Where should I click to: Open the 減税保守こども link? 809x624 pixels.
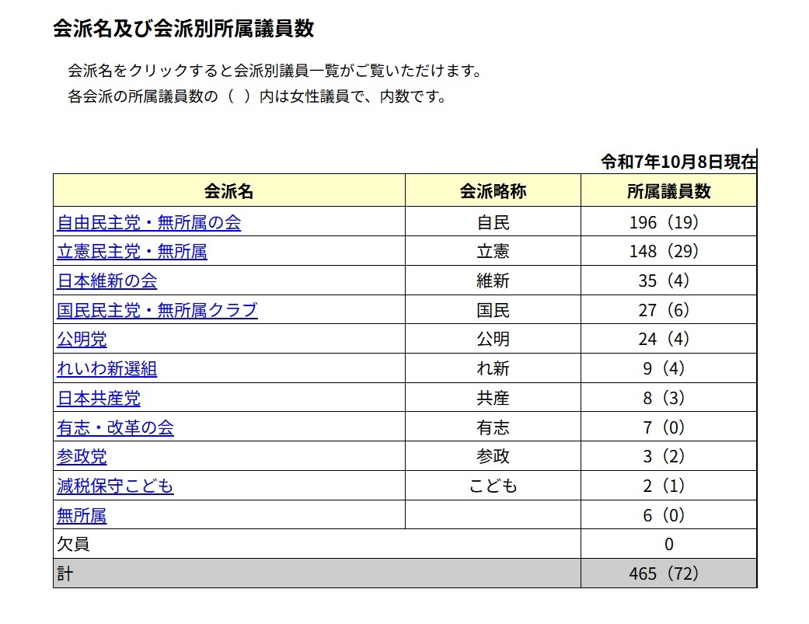tap(116, 486)
